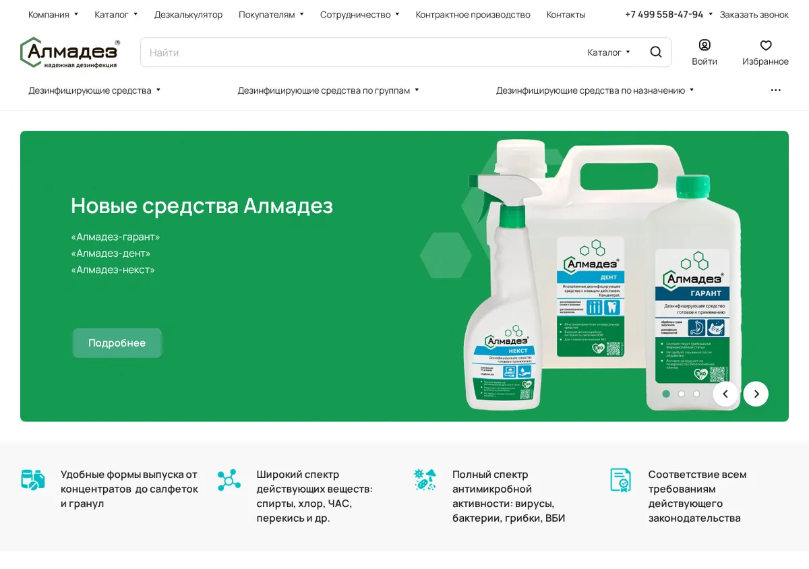Click the certificate compliance document icon
Screen dimensions: 809x569
click(620, 480)
